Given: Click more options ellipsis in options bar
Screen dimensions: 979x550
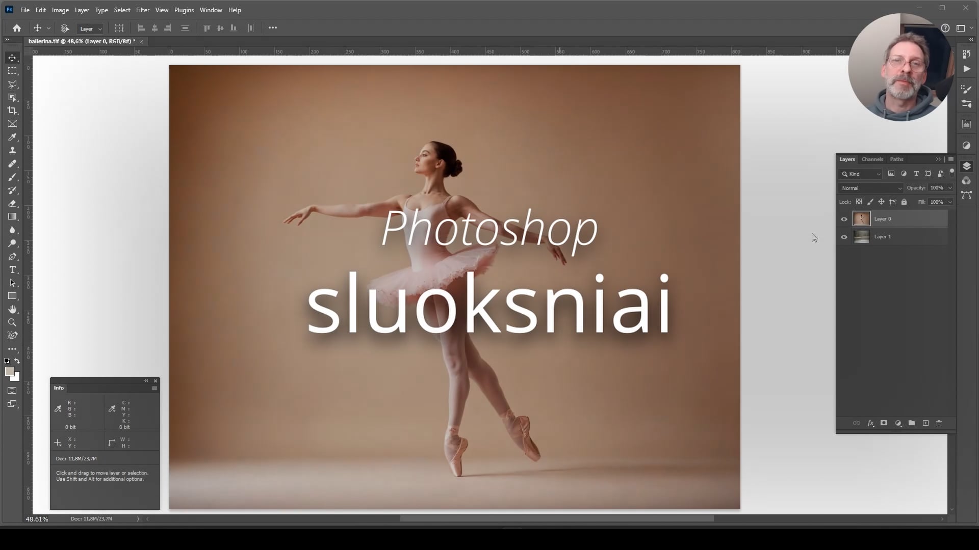Looking at the screenshot, I should click(x=273, y=28).
